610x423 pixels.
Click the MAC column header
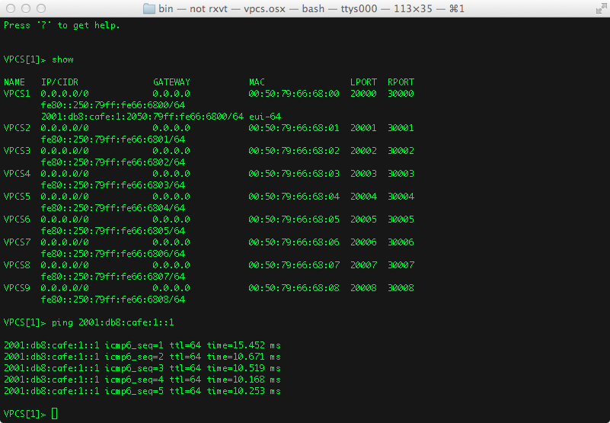[x=257, y=82]
